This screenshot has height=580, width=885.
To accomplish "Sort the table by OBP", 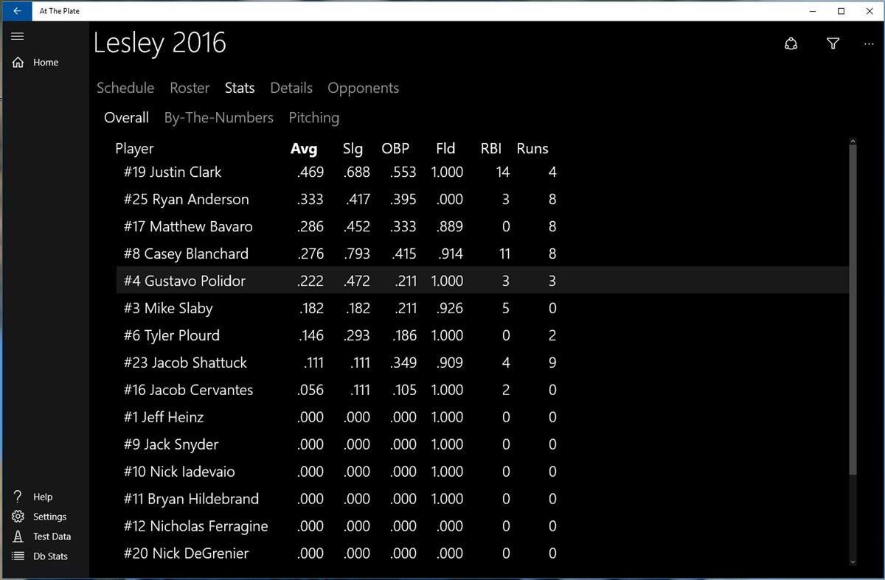I will point(395,148).
